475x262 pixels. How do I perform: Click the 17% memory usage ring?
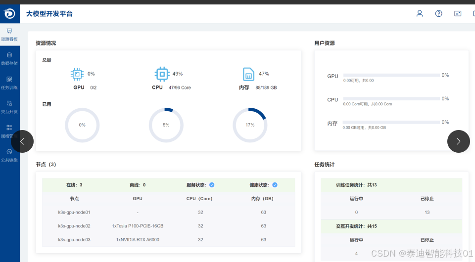tap(250, 125)
